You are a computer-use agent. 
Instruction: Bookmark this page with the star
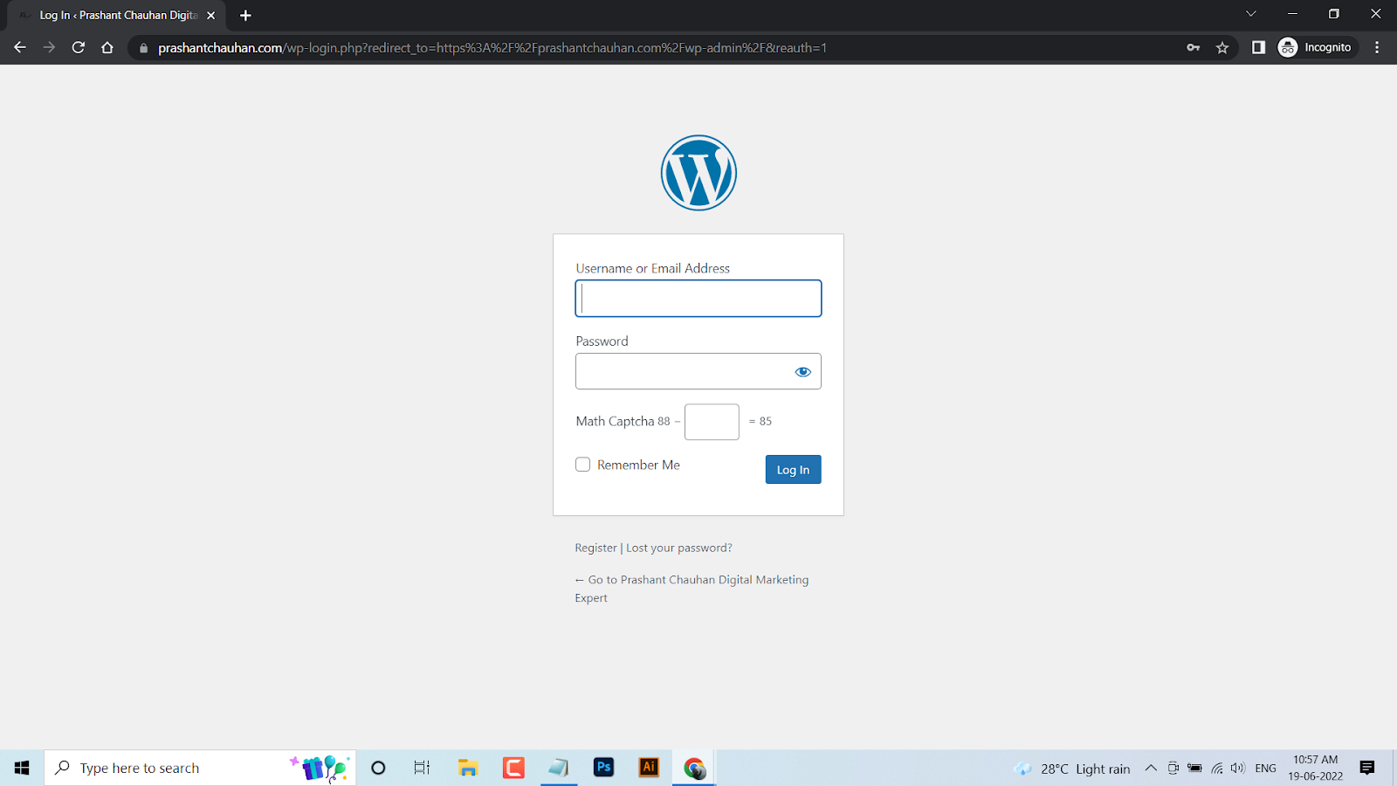[1222, 48]
